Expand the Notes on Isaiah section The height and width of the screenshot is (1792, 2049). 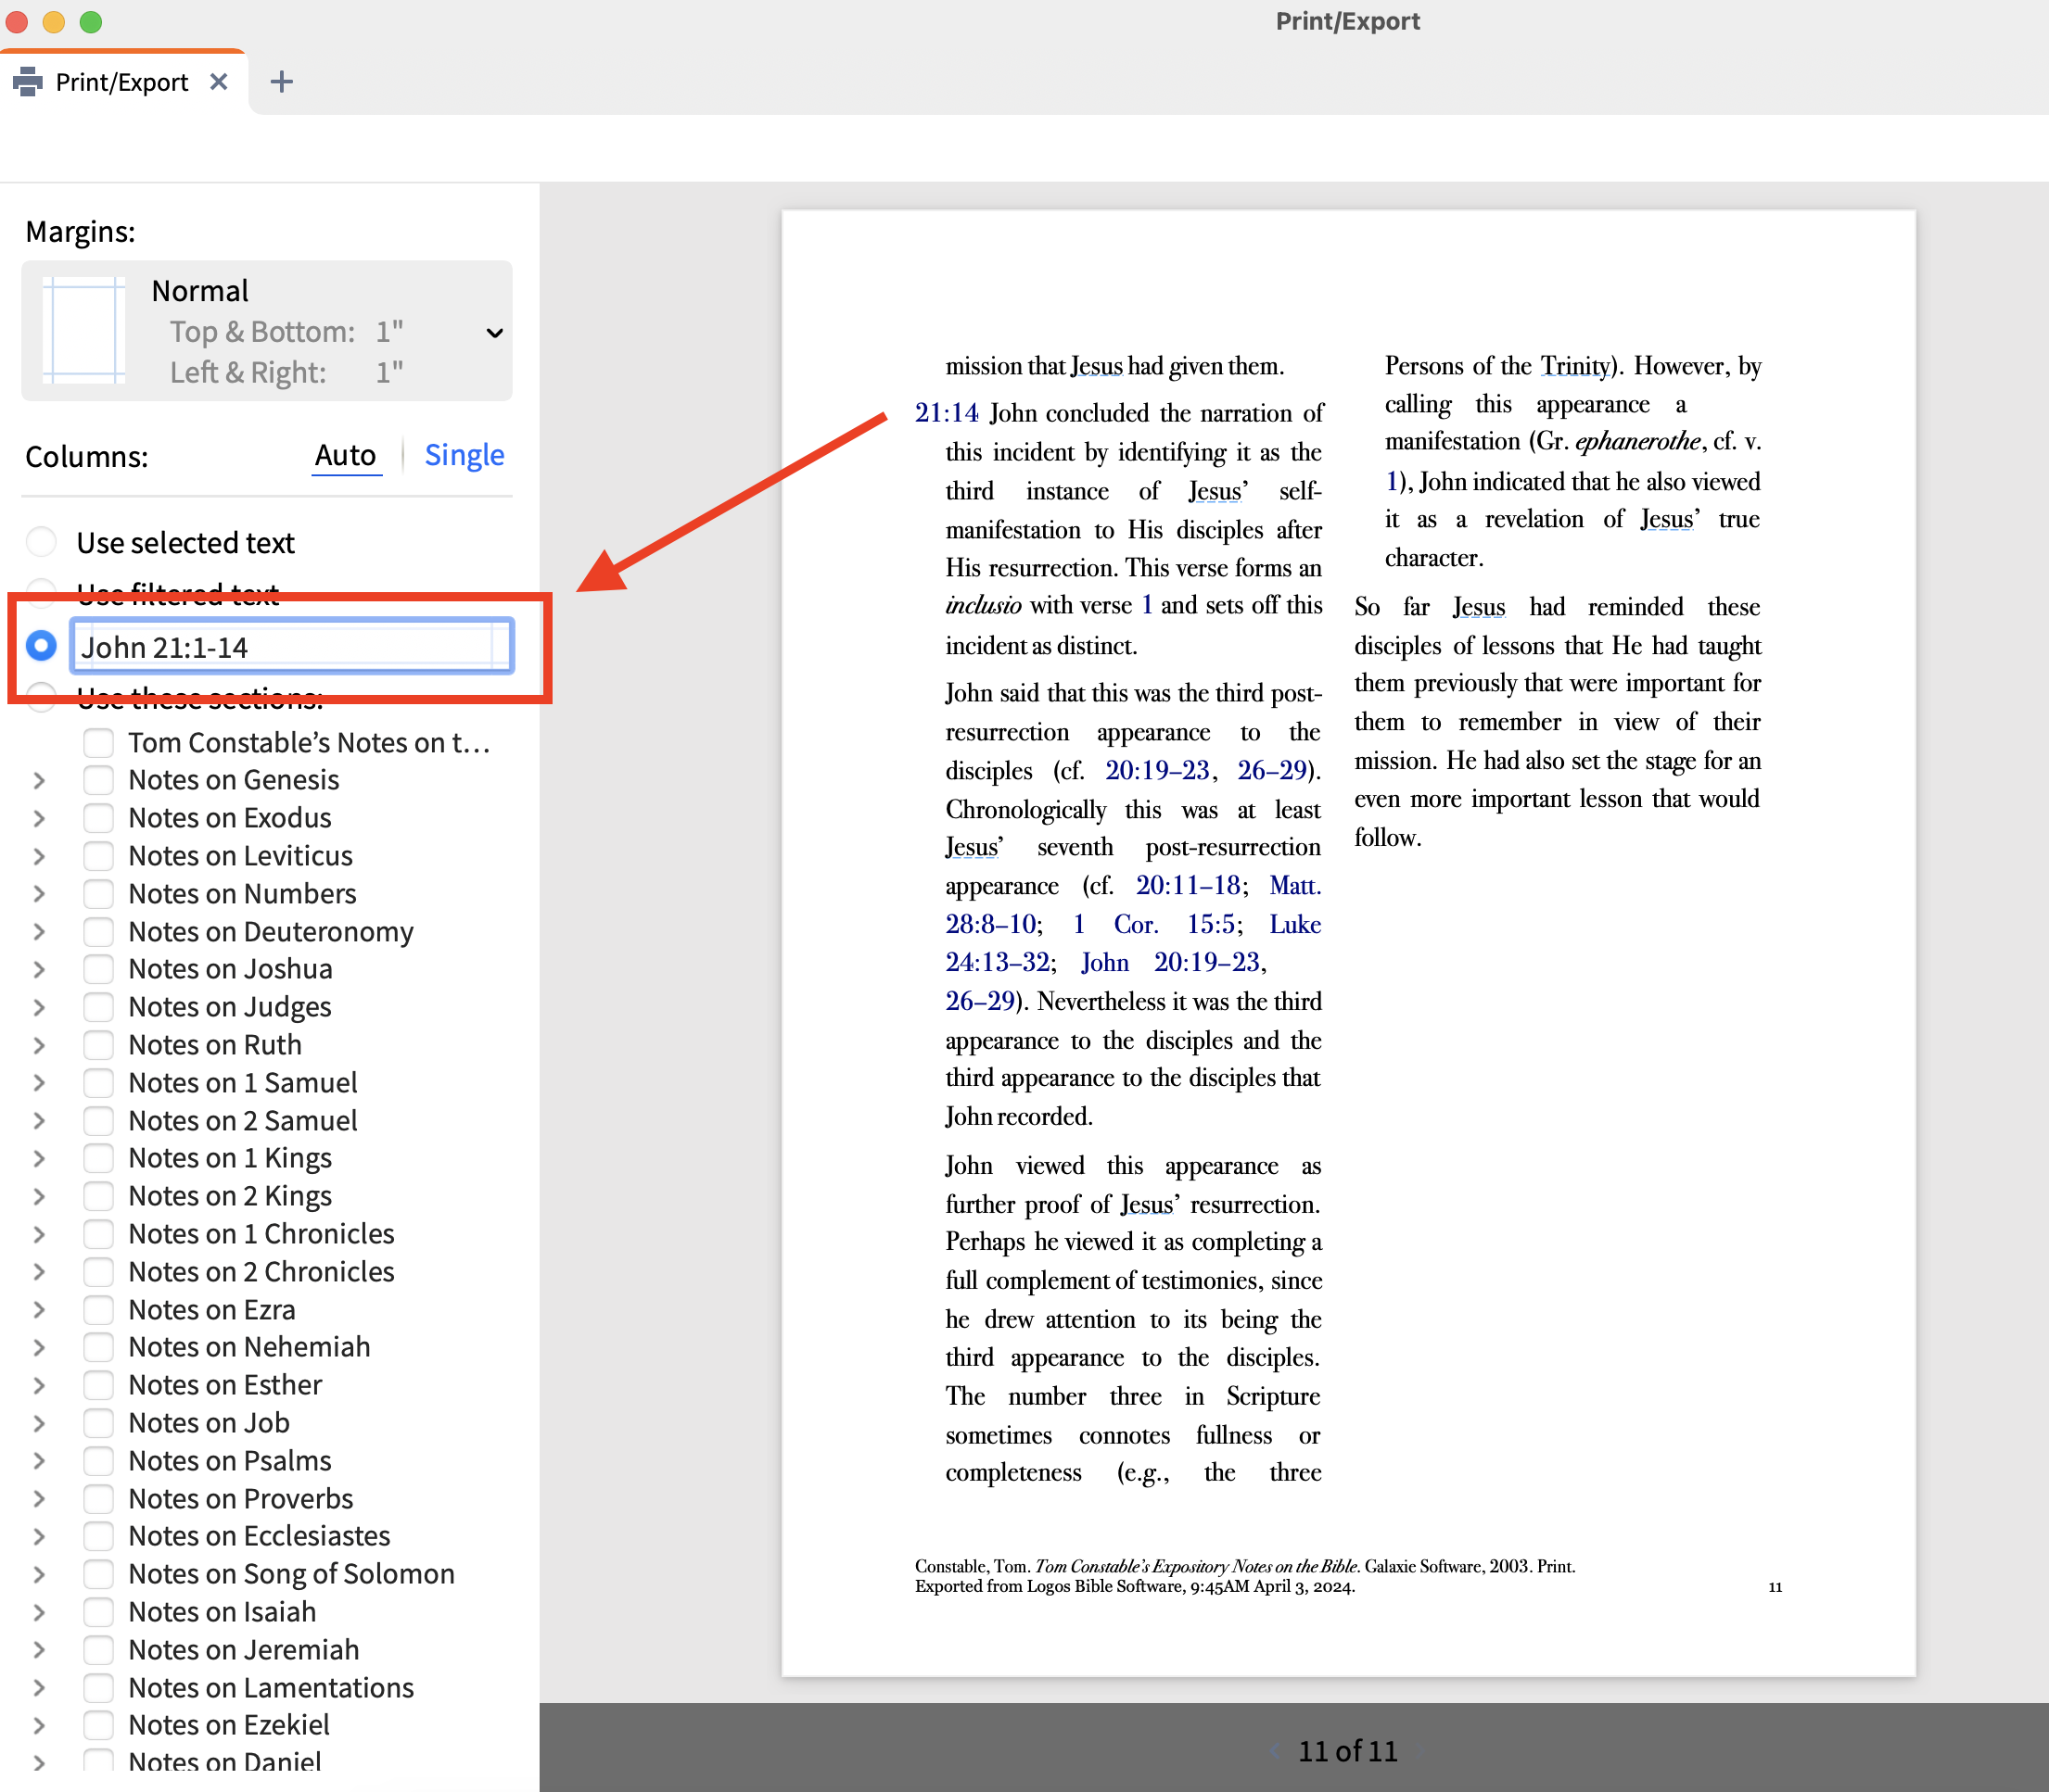click(39, 1612)
